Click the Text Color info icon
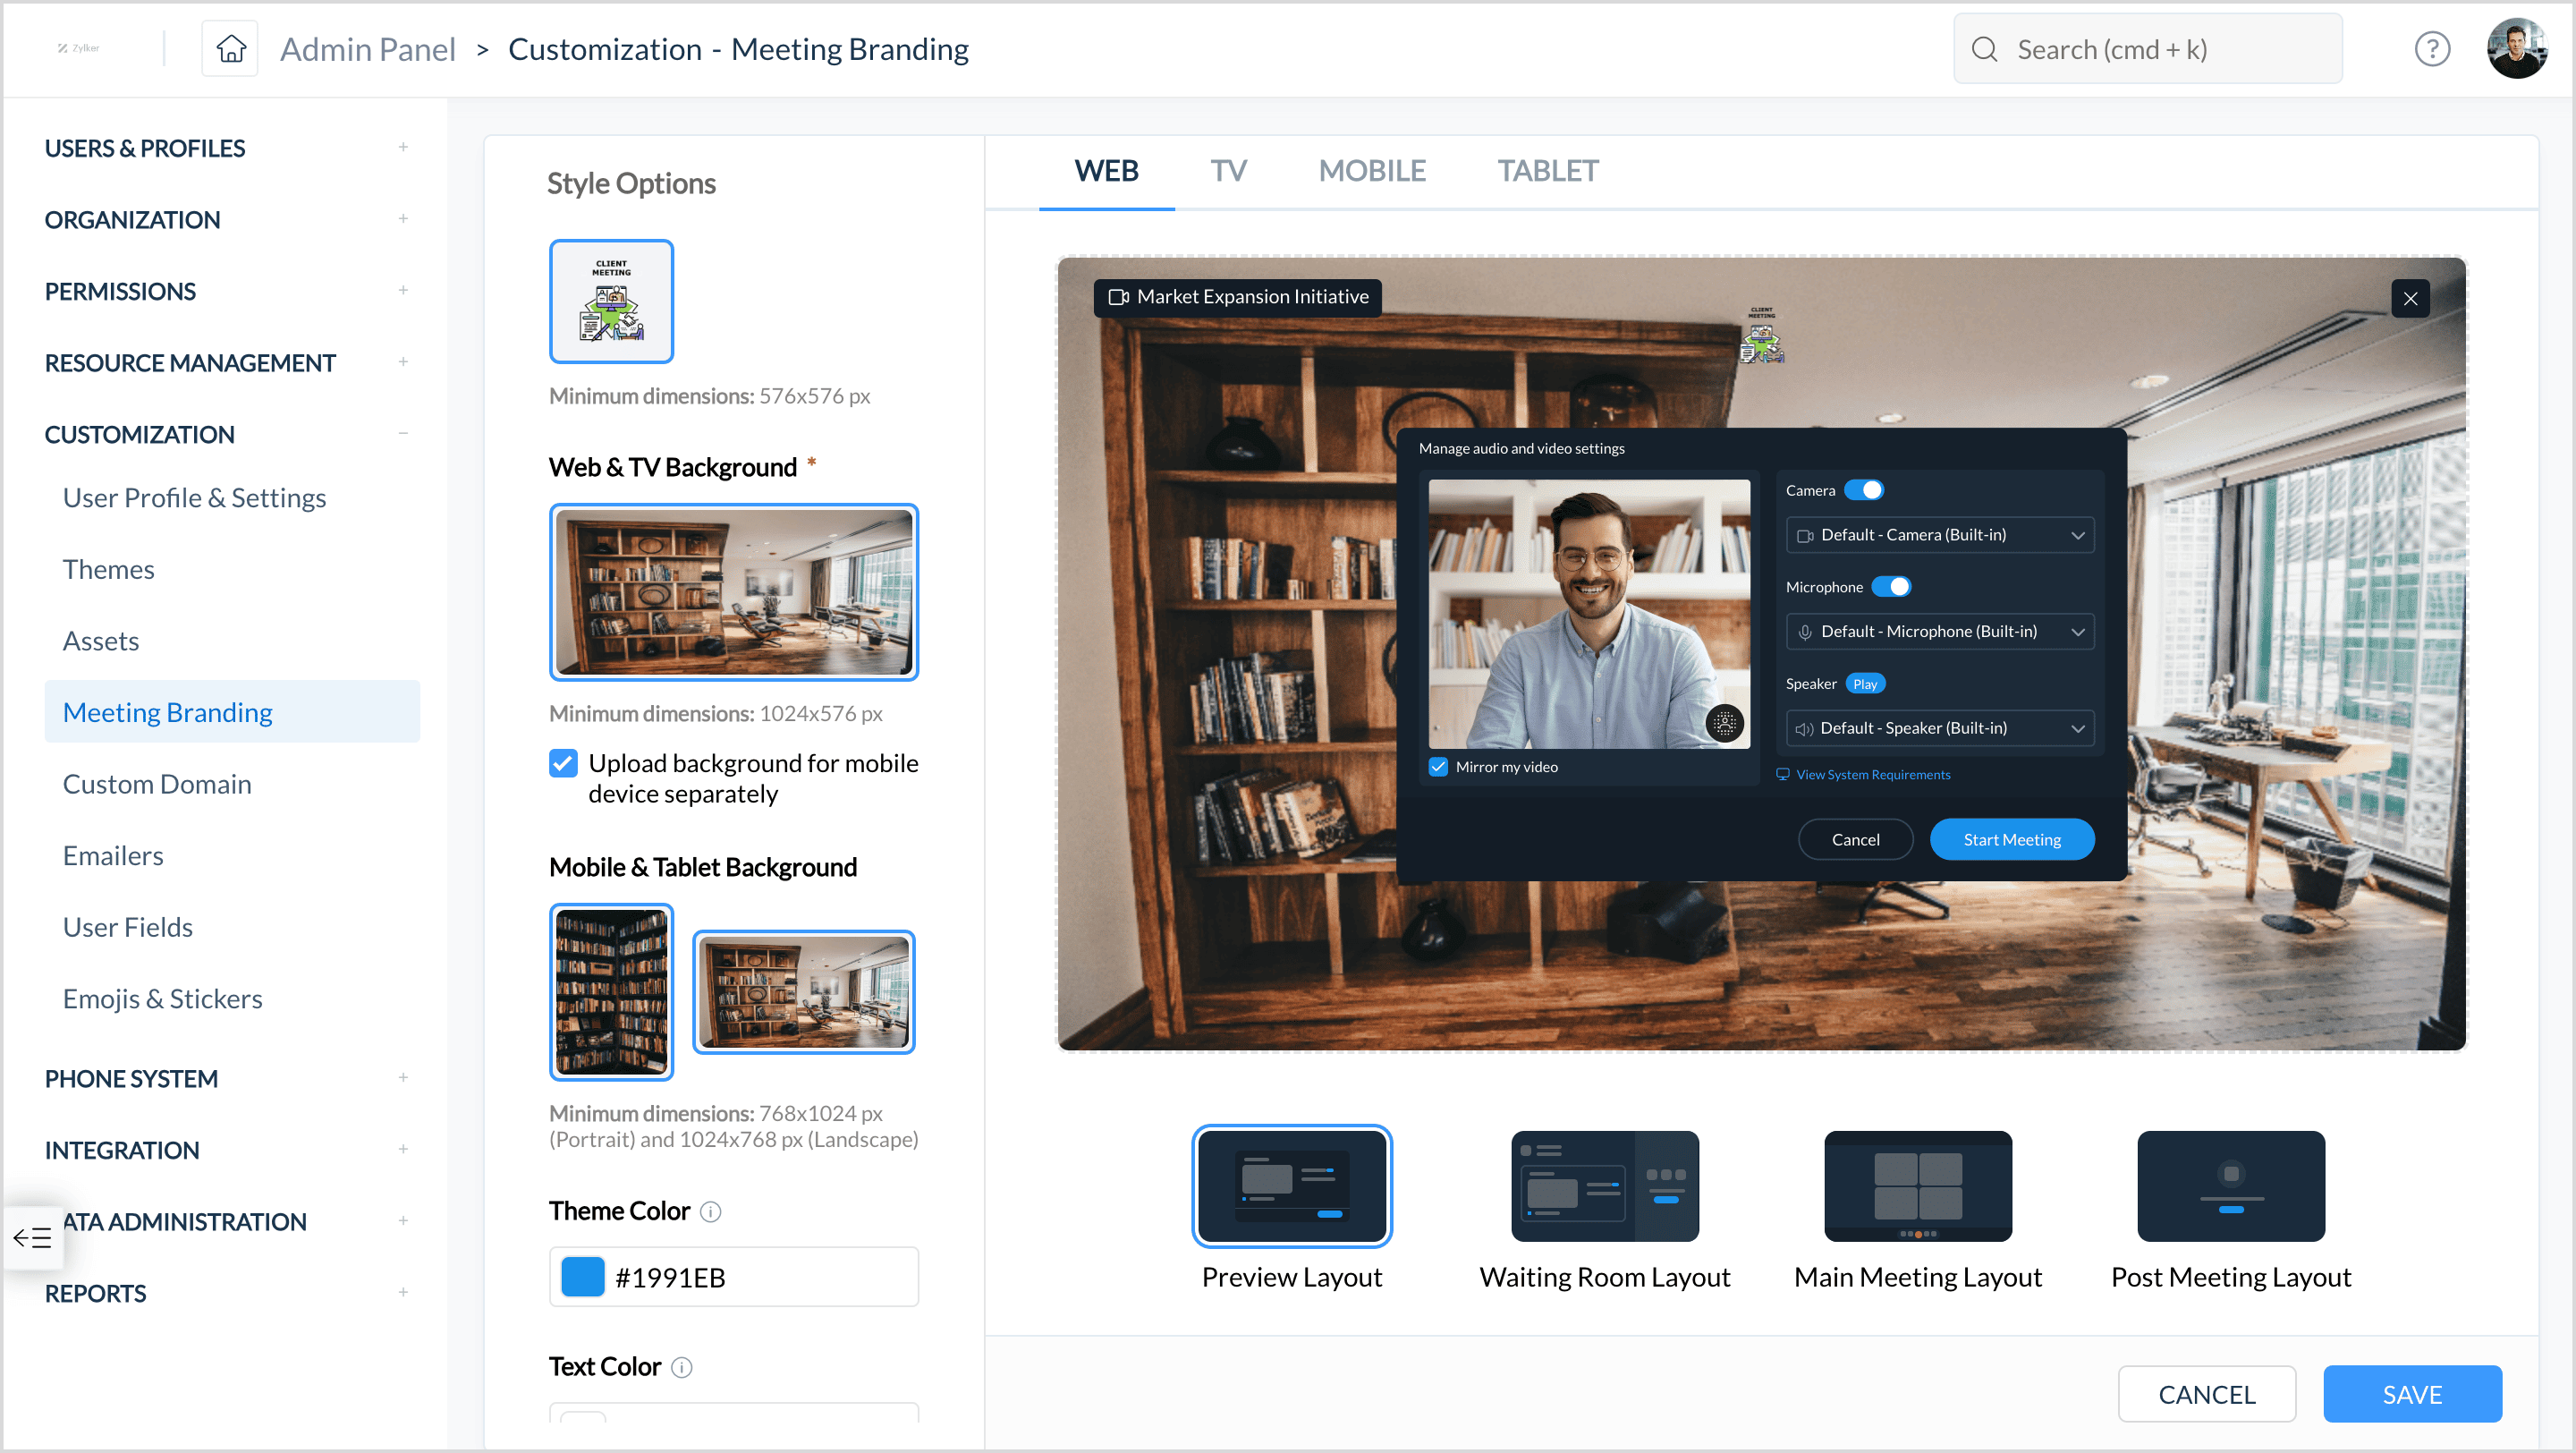Viewport: 2576px width, 1453px height. [x=681, y=1366]
